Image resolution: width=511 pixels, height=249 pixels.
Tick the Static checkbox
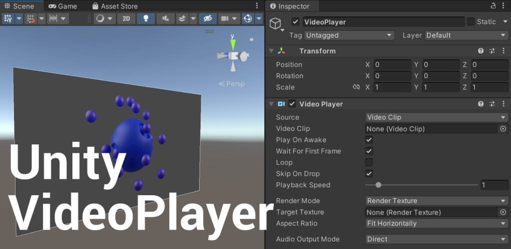[471, 21]
